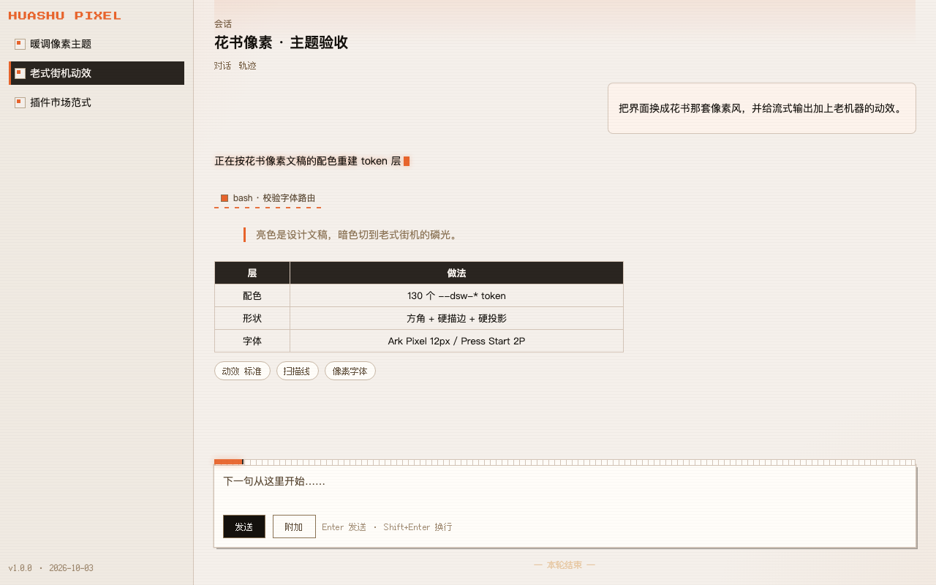Click the orange square icon before bash
The image size is (936, 585).
[x=224, y=198]
